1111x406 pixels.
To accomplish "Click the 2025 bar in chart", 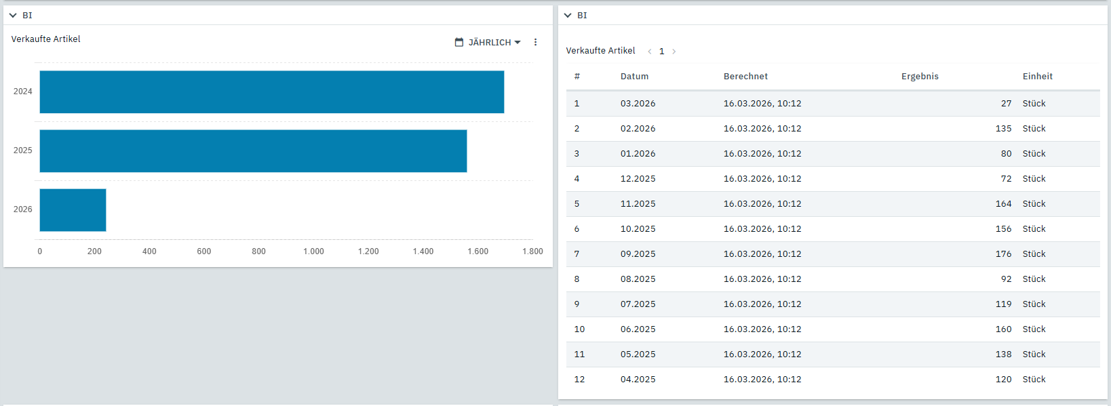I will (x=253, y=150).
